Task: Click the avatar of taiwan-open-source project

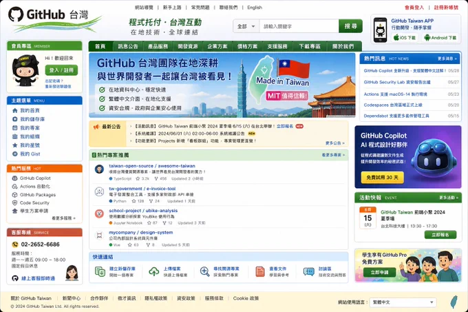Action: [99, 169]
